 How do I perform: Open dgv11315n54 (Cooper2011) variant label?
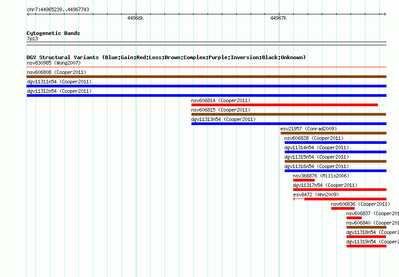click(317, 157)
